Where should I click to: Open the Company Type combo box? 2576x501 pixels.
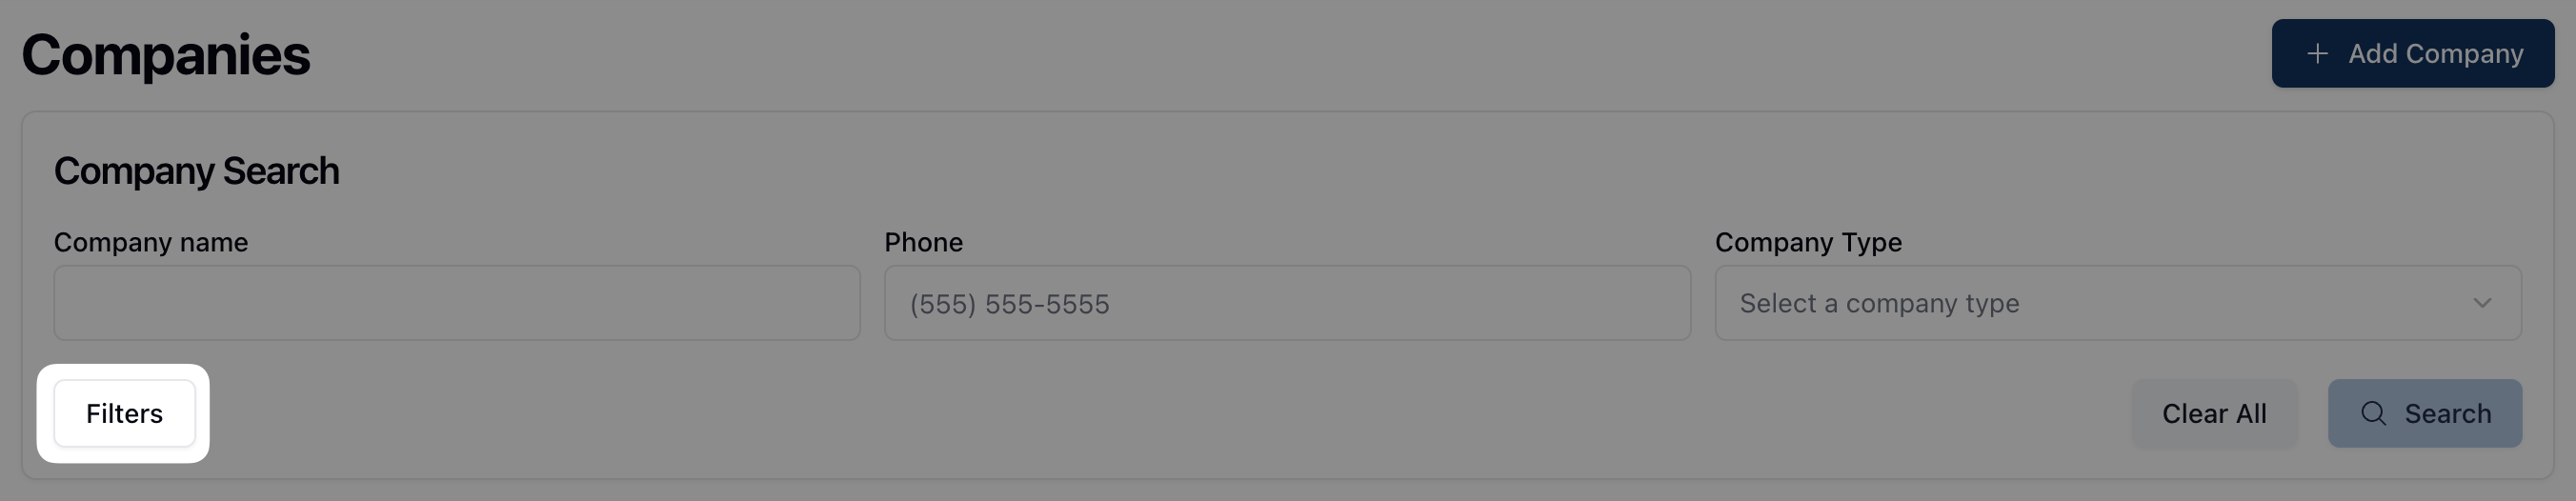pos(2117,303)
